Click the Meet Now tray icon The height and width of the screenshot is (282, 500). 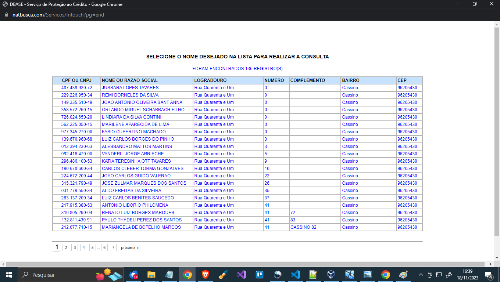(429, 275)
